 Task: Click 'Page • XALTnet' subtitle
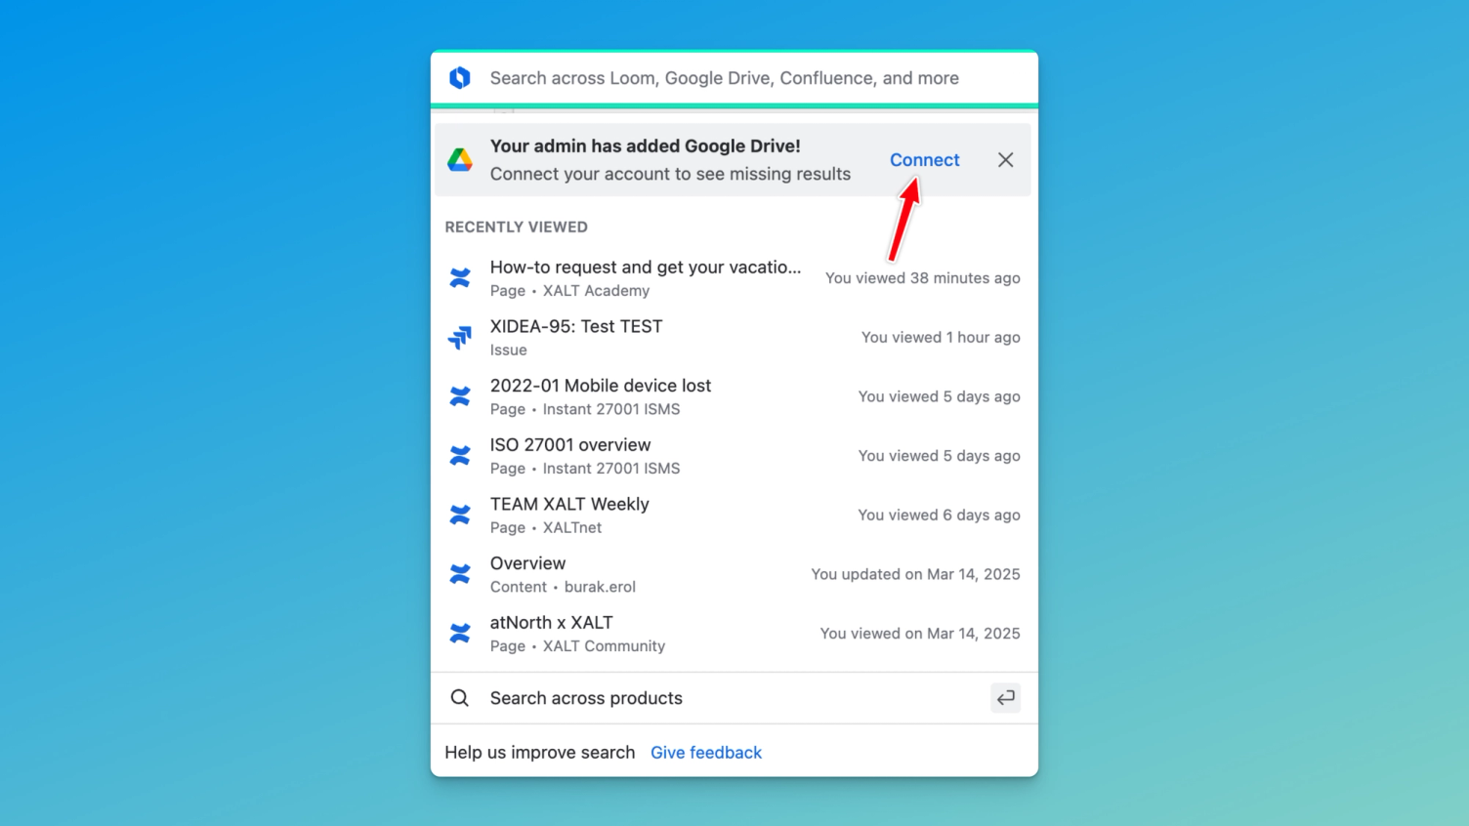546,528
